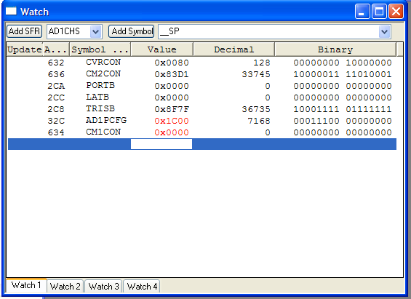Select the Watch 1 tab
411x299 pixels.
[x=26, y=285]
